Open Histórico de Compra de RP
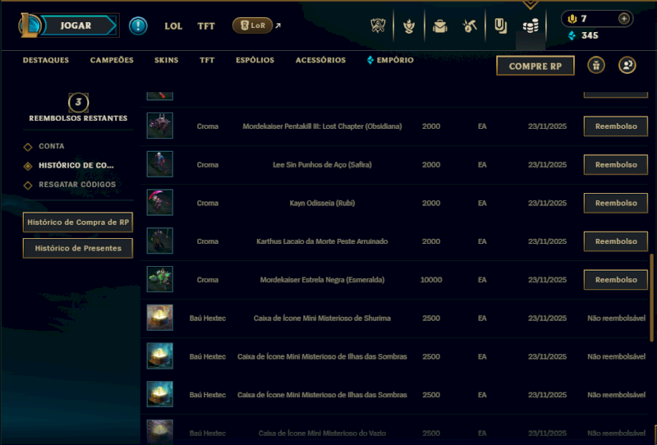This screenshot has width=657, height=445. (x=78, y=222)
